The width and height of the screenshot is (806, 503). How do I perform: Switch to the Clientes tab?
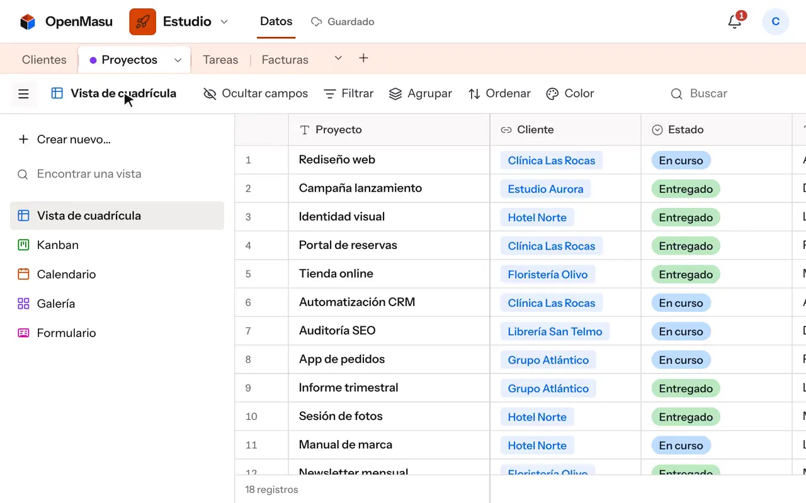click(x=44, y=60)
